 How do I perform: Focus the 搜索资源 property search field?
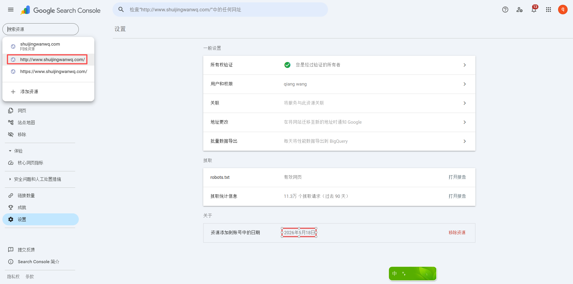click(x=41, y=29)
